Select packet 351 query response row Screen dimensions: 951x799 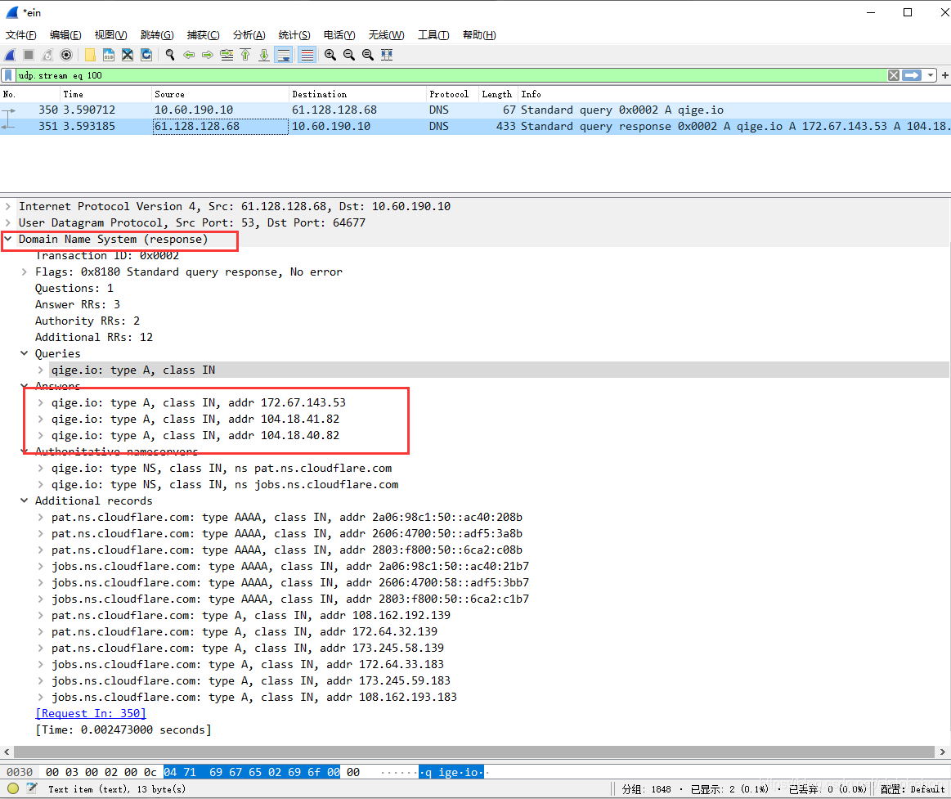pos(476,126)
